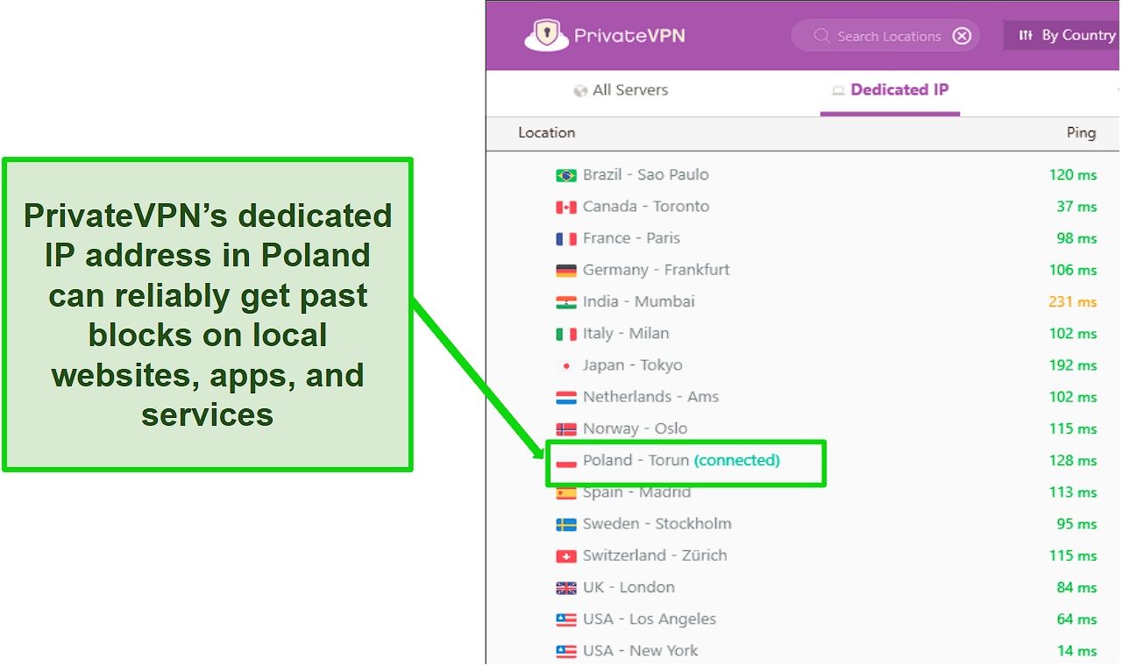Viewport: 1122px width, 665px height.
Task: Click the France flag icon
Action: [x=566, y=238]
